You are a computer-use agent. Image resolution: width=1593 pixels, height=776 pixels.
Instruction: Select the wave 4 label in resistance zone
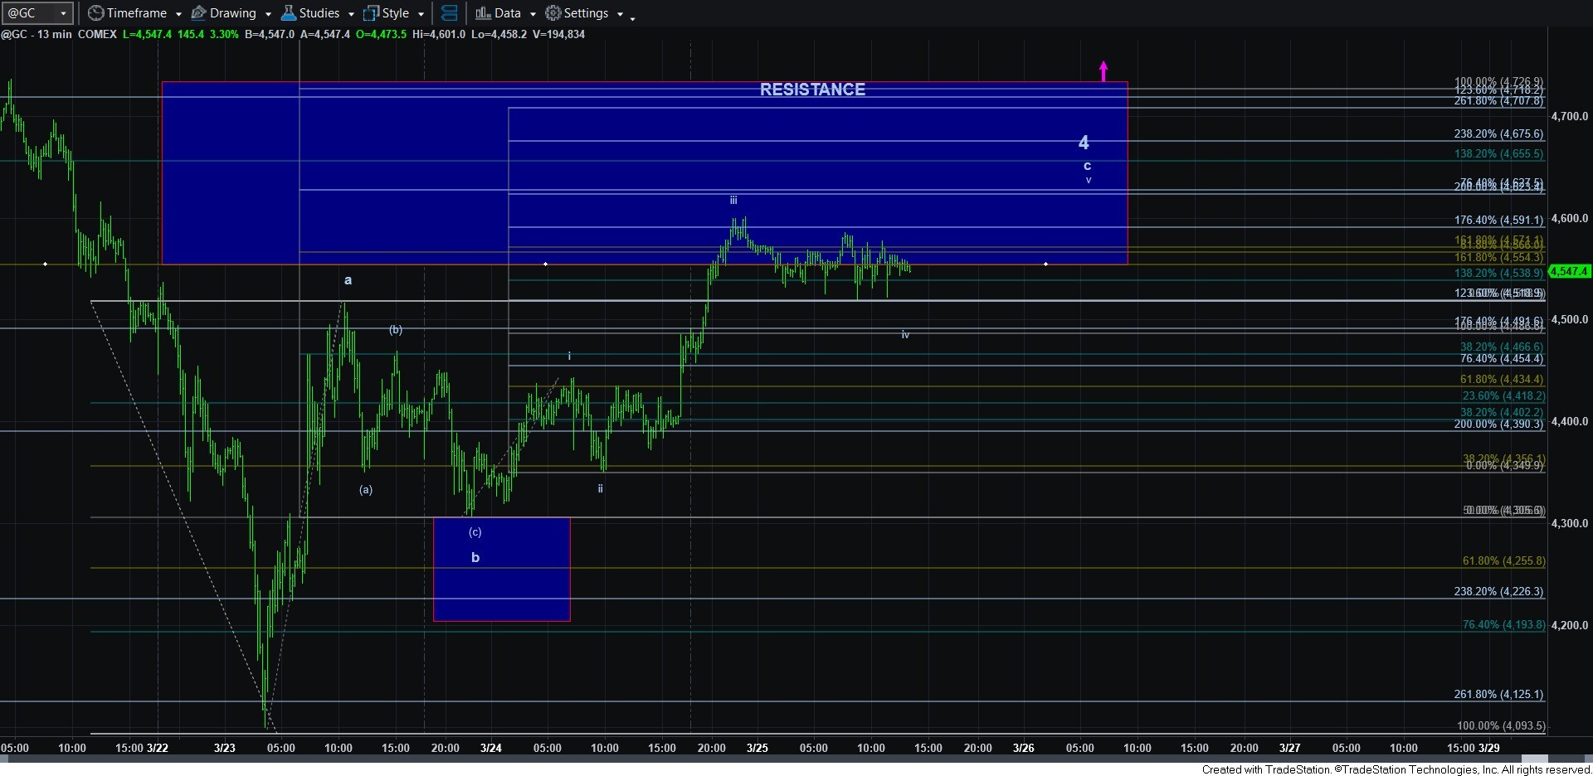pyautogui.click(x=1084, y=143)
